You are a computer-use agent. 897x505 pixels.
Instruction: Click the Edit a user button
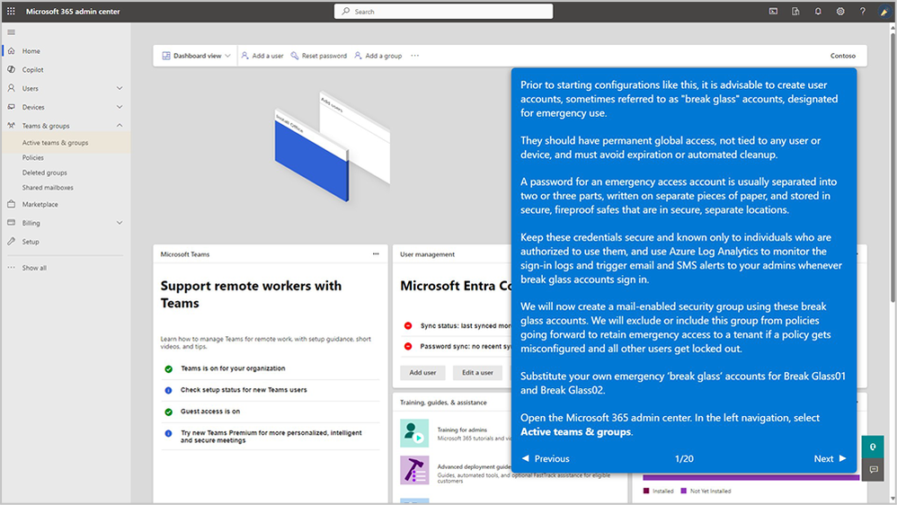pos(477,372)
